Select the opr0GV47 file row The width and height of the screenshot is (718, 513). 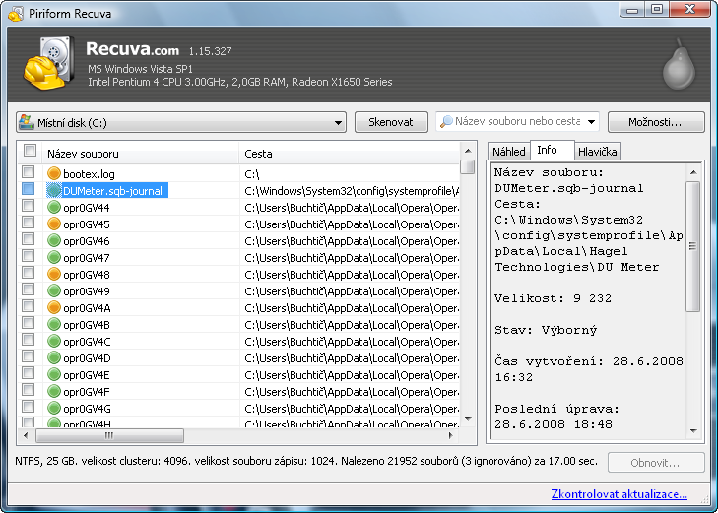click(x=238, y=257)
